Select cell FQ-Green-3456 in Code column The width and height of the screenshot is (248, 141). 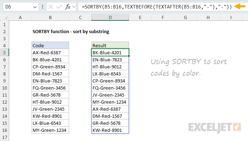50,88
